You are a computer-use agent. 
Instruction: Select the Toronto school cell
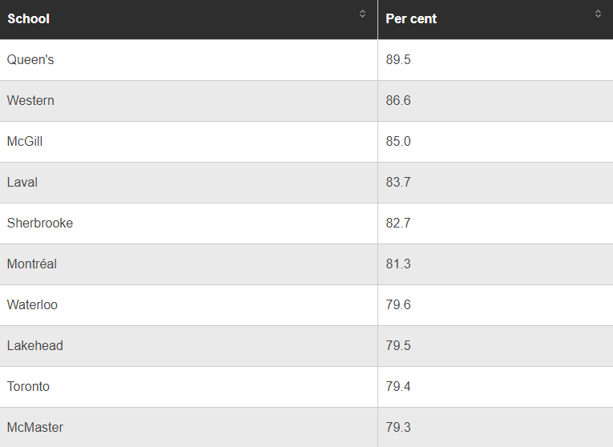coord(28,387)
